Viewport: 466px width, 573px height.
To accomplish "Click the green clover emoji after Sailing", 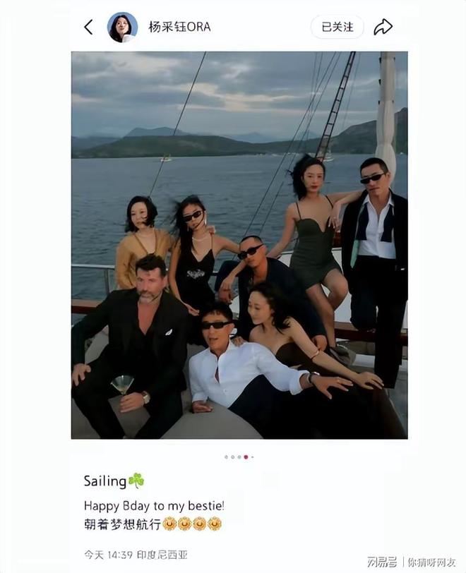I will pyautogui.click(x=136, y=481).
